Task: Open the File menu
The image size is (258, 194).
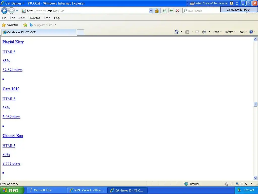Action: click(4, 18)
